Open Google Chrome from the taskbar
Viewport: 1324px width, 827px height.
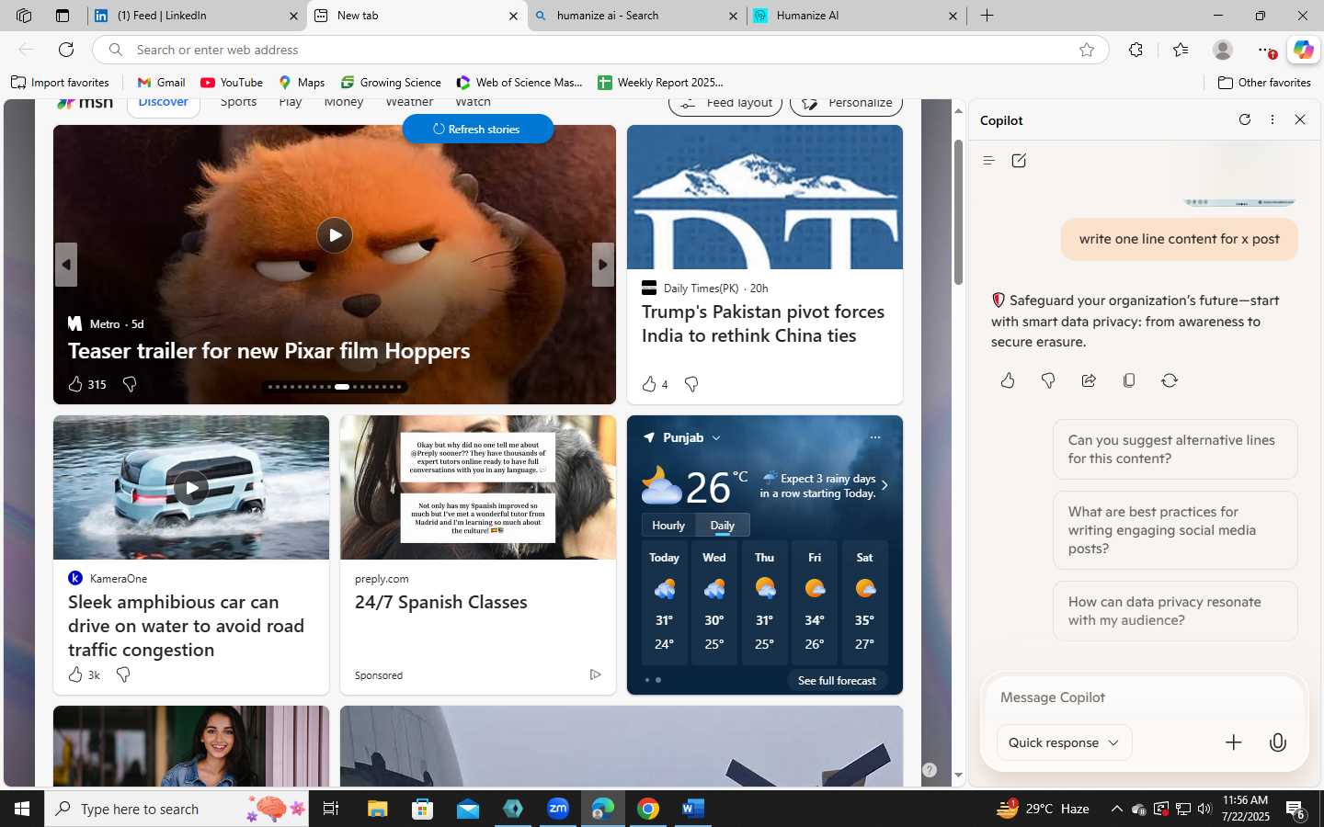click(x=648, y=809)
